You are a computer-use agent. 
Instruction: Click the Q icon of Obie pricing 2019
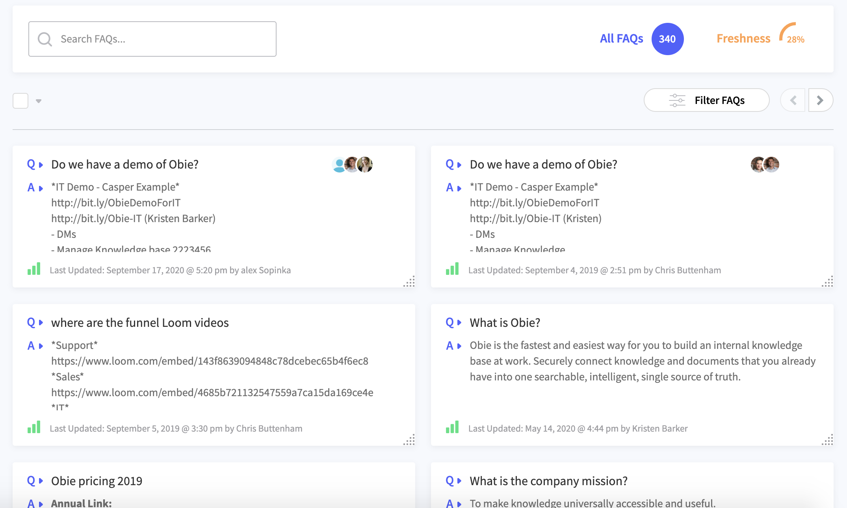pyautogui.click(x=31, y=480)
